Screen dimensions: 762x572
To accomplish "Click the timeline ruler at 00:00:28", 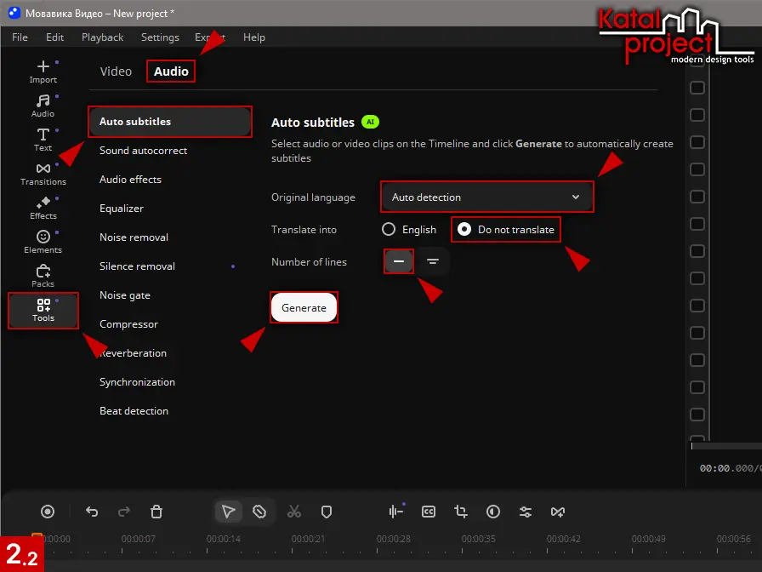I will point(394,539).
